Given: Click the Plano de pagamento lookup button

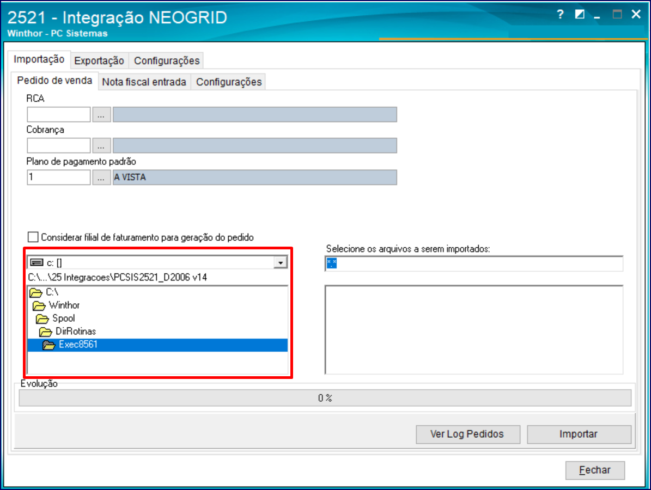Looking at the screenshot, I should [x=101, y=177].
